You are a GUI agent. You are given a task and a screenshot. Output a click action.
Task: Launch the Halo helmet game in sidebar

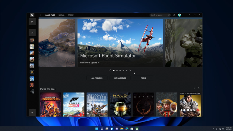click(32, 72)
